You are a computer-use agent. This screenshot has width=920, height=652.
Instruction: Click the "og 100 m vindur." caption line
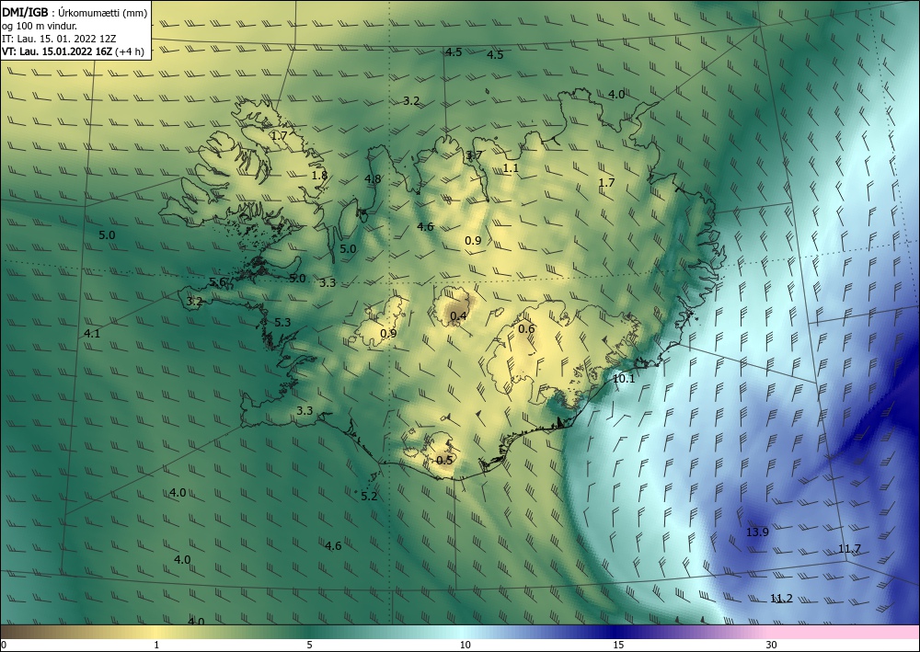(x=40, y=26)
